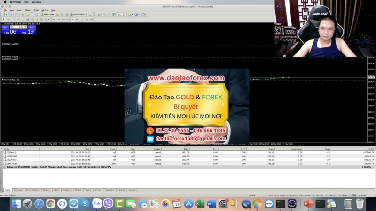Set timeframe to W1
This screenshot has width=376, height=211.
tap(86, 19)
